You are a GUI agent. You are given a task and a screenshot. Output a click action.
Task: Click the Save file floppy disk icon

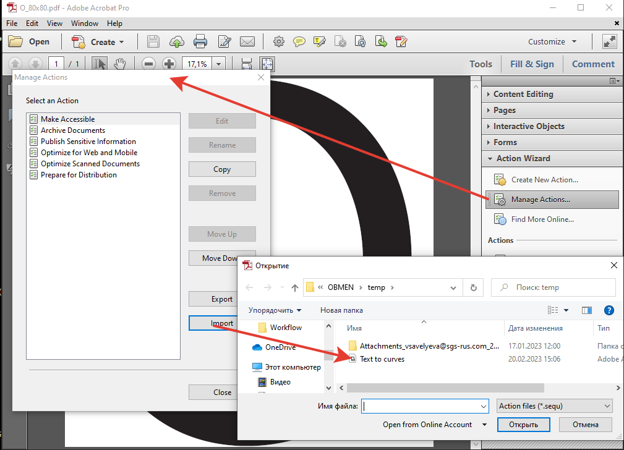coord(153,41)
